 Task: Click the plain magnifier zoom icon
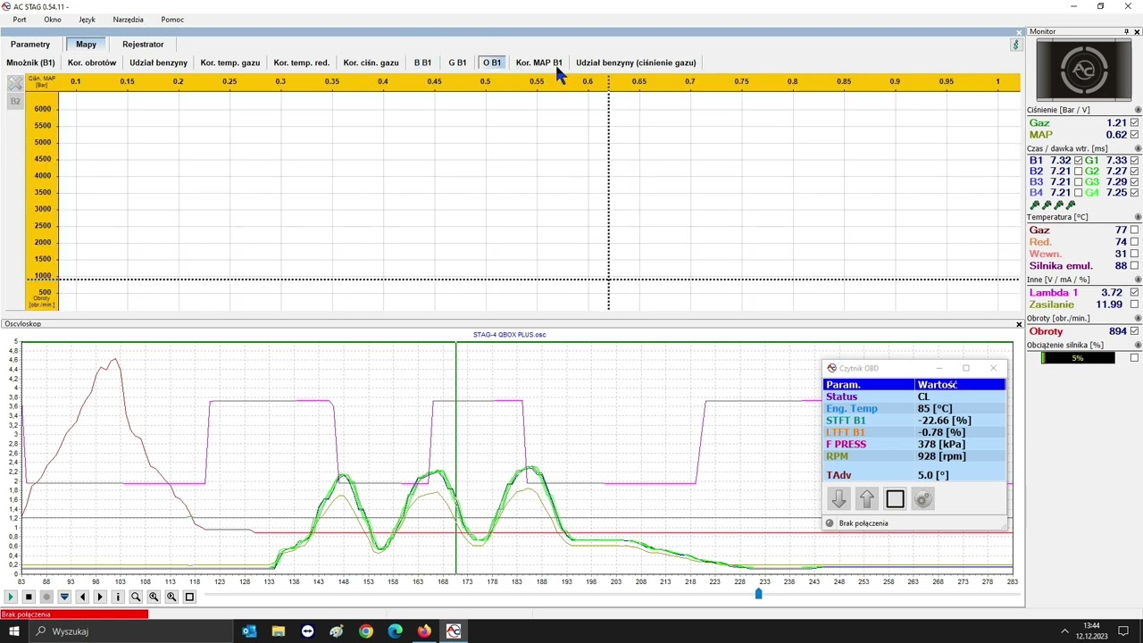click(x=136, y=597)
